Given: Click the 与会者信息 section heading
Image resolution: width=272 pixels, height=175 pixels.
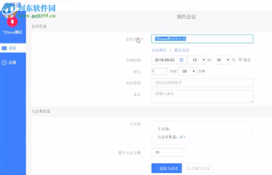Looking at the screenshot, I should click(41, 111).
